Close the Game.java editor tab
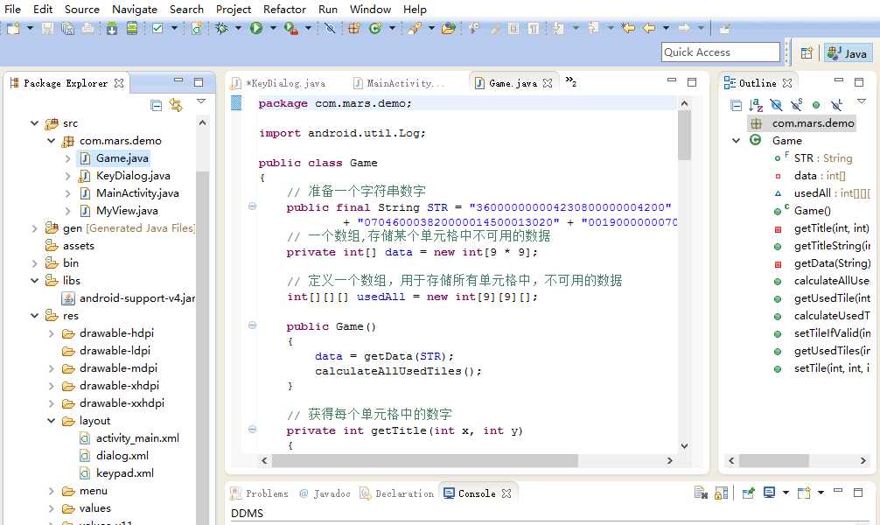 [x=548, y=83]
